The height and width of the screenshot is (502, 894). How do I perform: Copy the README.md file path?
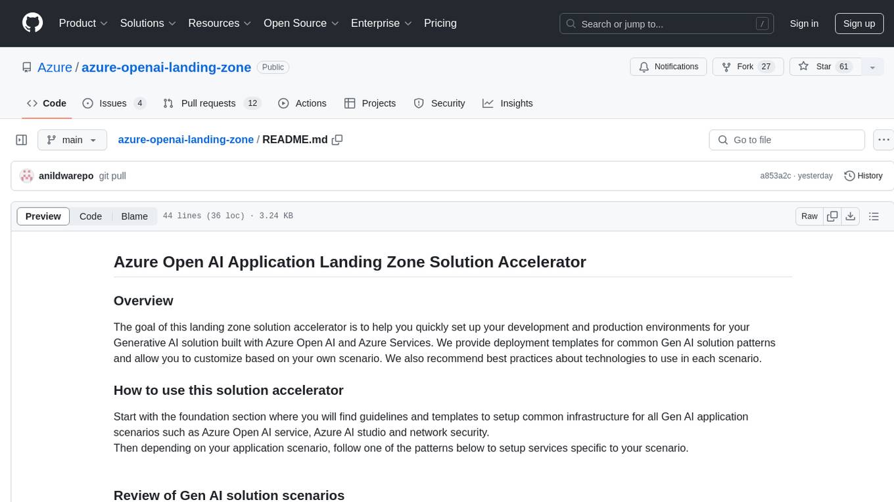pos(337,139)
